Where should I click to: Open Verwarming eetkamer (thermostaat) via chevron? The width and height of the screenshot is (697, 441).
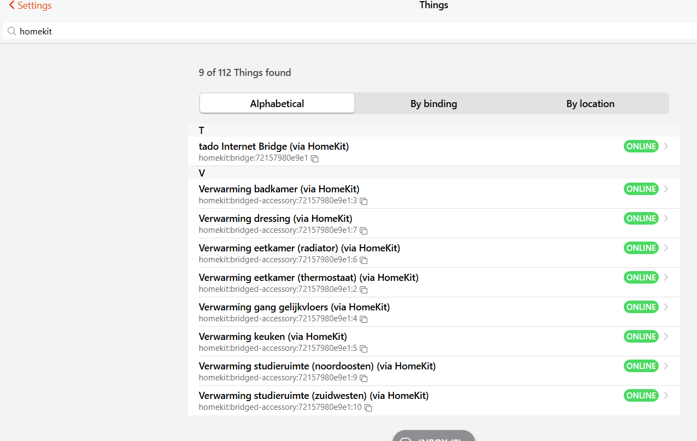[x=666, y=278]
